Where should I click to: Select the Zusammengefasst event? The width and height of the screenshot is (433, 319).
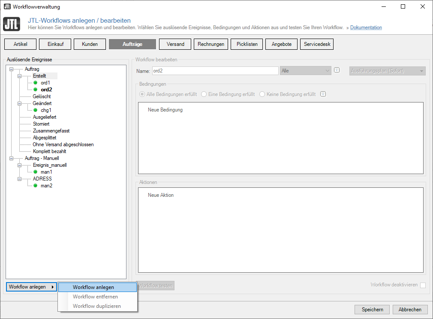[x=51, y=131]
